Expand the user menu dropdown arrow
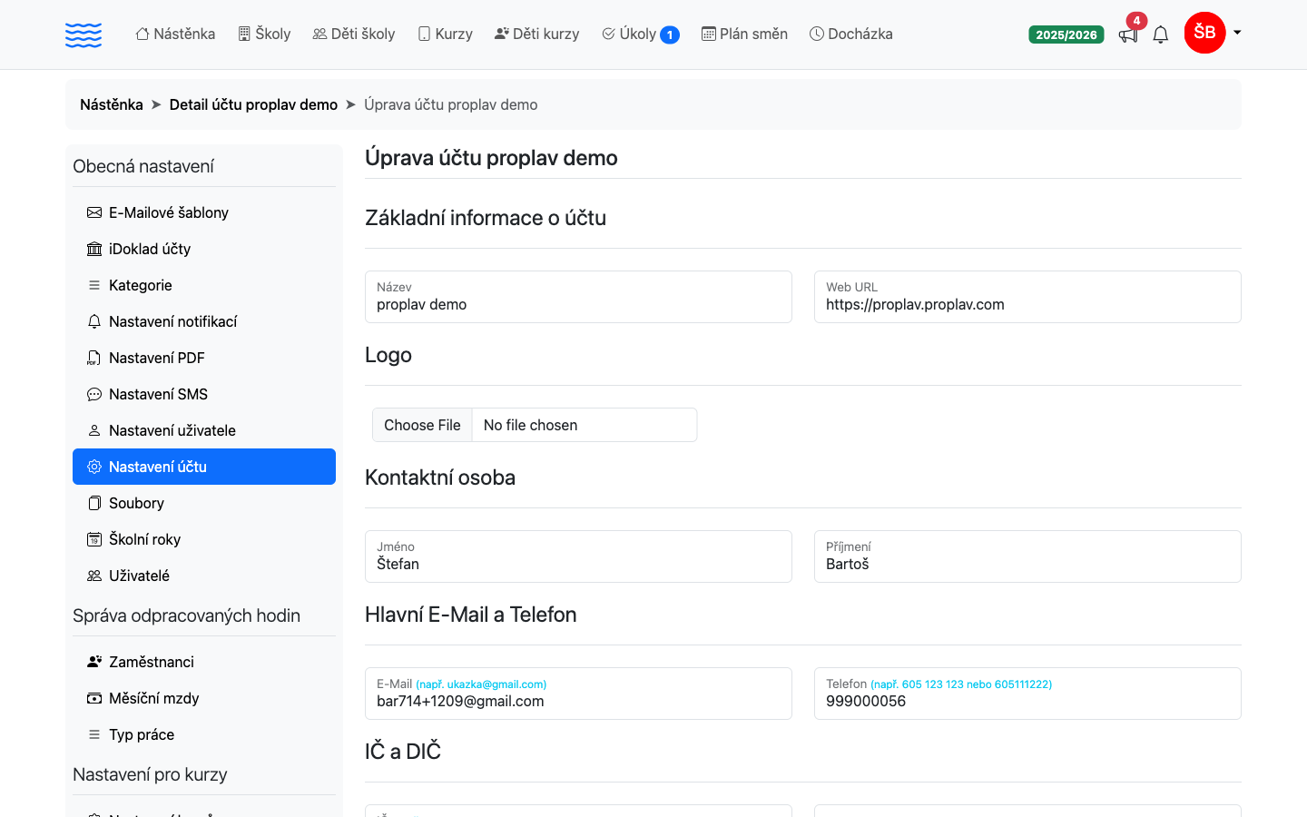Image resolution: width=1307 pixels, height=817 pixels. (1237, 33)
